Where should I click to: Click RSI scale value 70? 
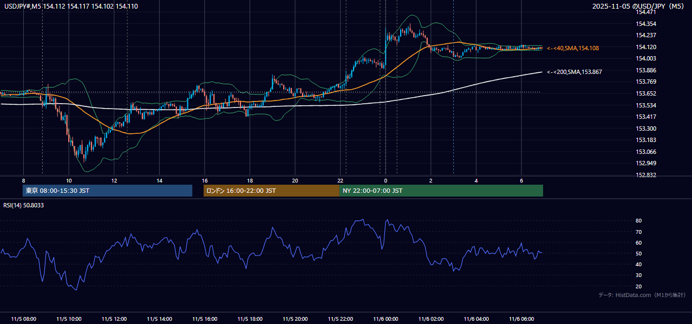click(638, 232)
